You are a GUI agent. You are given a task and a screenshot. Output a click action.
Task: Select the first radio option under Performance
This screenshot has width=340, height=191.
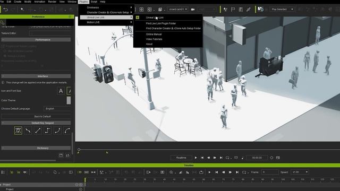(5, 51)
